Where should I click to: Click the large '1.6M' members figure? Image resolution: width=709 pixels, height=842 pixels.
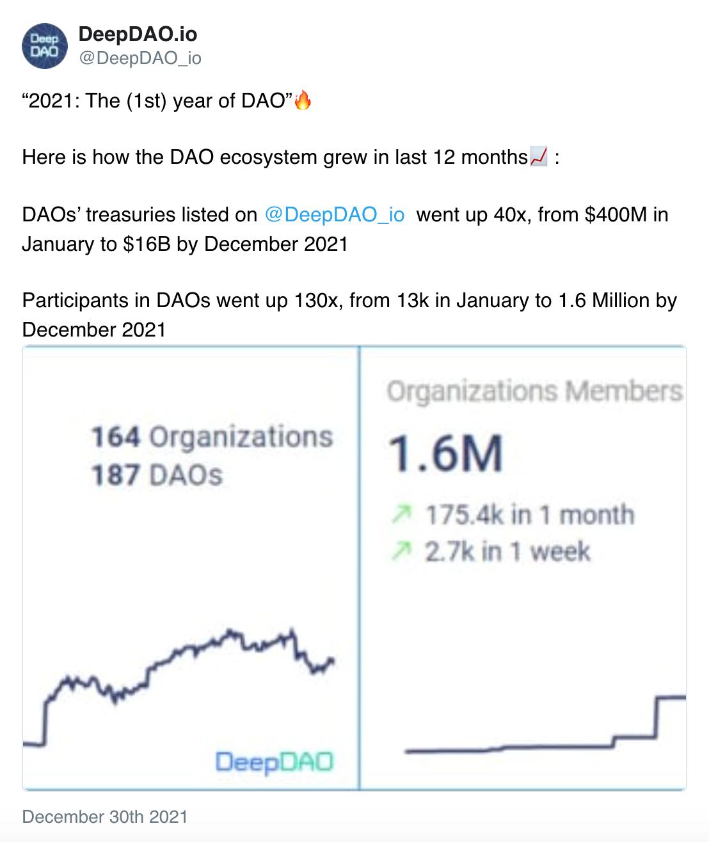point(445,454)
